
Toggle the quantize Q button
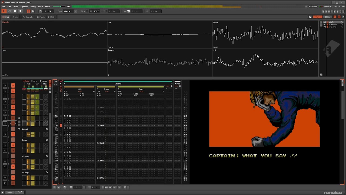(x=71, y=187)
